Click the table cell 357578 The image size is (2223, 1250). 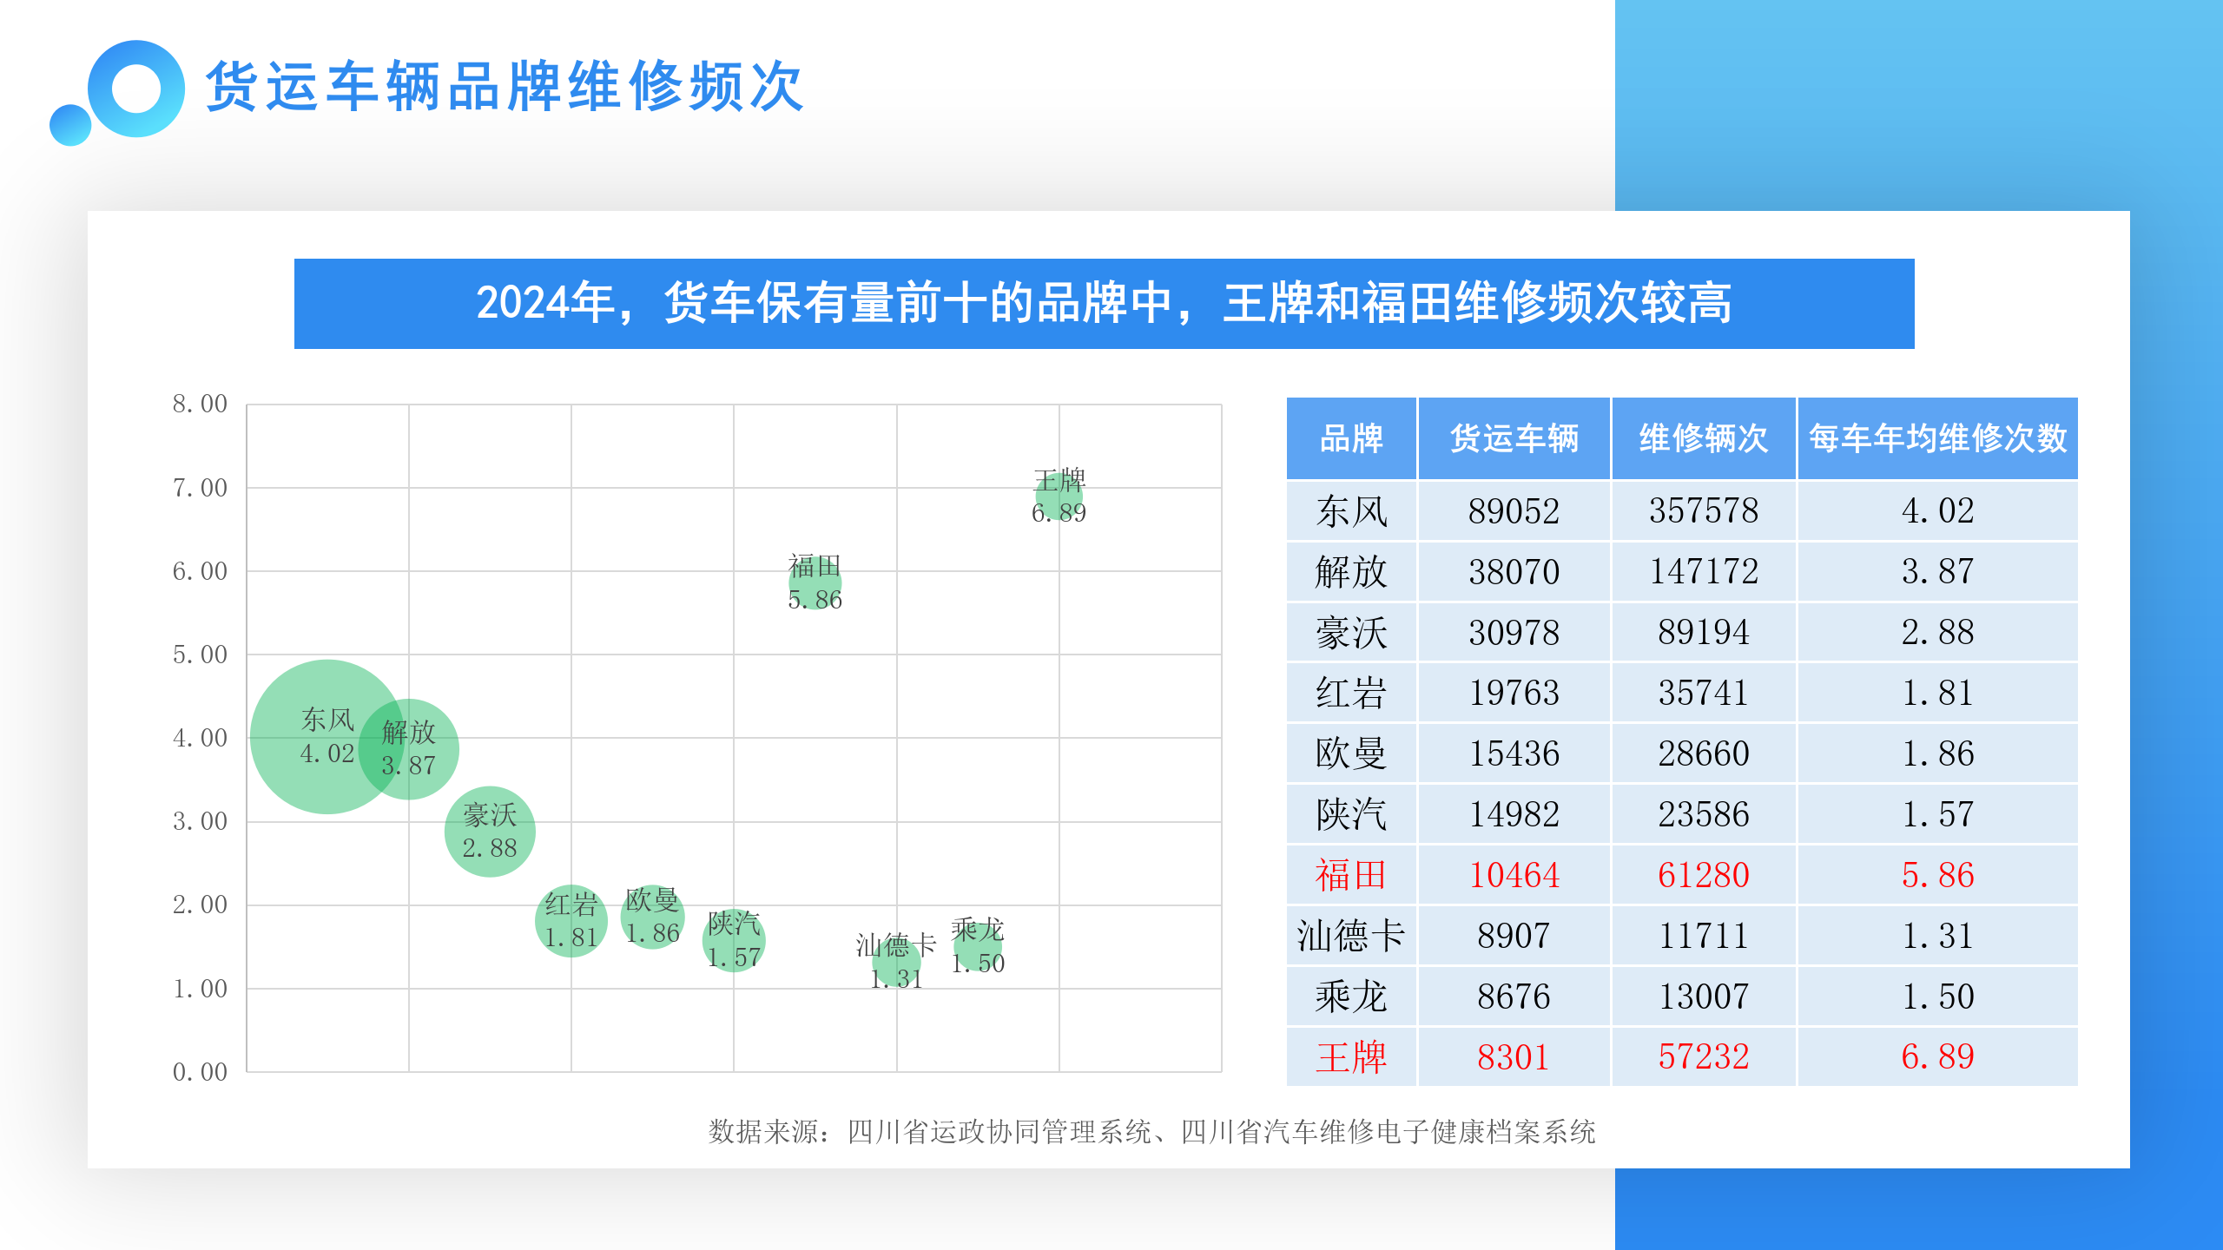(1704, 511)
